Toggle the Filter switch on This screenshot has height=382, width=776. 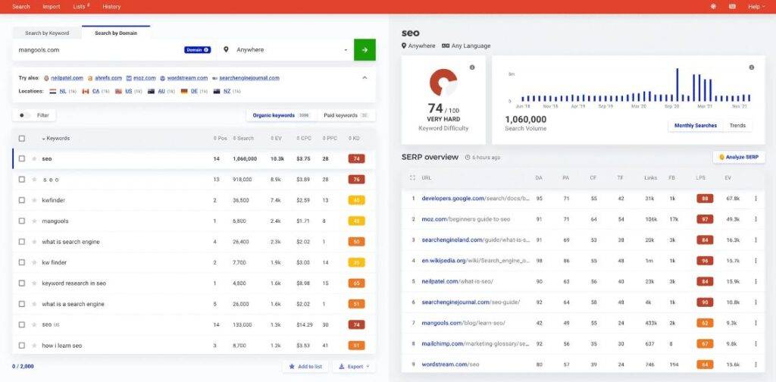click(24, 115)
